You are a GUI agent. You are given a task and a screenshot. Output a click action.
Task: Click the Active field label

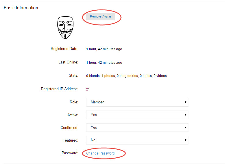(x=73, y=115)
